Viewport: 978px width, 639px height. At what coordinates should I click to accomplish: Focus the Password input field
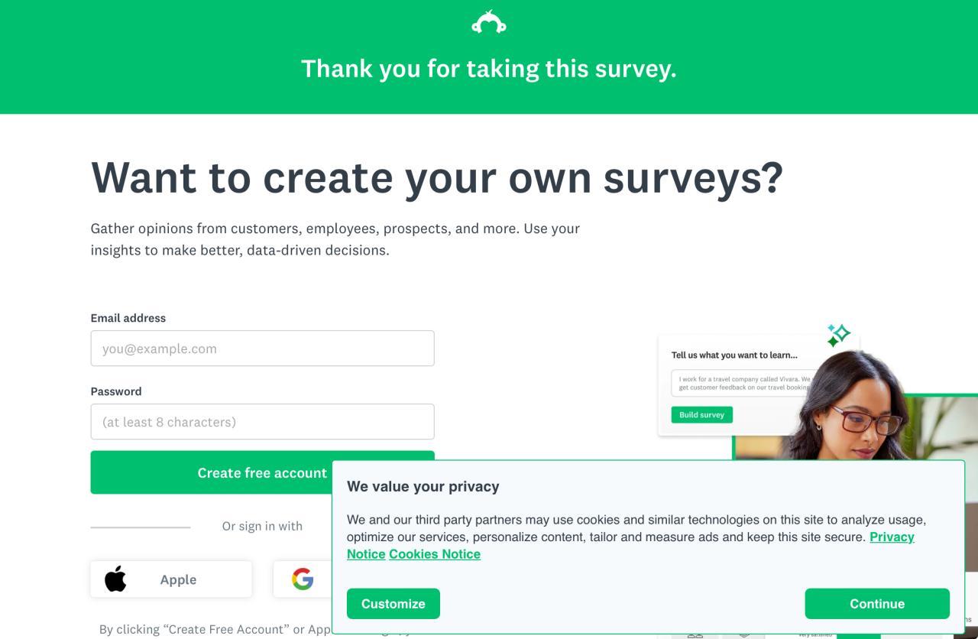tap(262, 422)
